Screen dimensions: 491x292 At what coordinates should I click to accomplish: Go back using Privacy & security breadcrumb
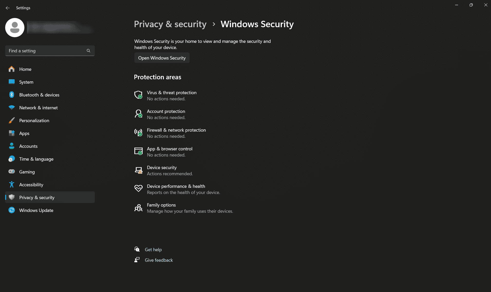point(170,24)
